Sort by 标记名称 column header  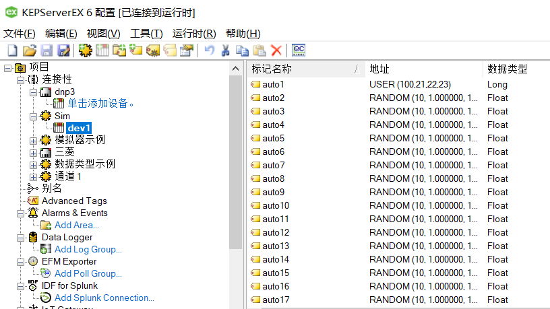(306, 69)
